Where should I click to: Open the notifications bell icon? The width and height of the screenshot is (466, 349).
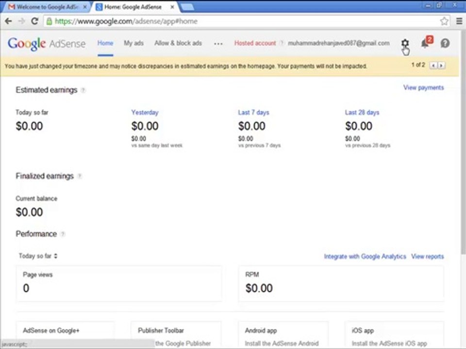426,43
